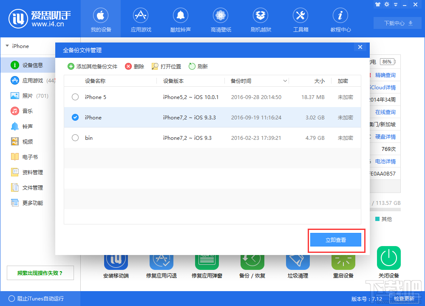Click 精确查询 link
Viewport: 425px width, 306px height.
385,75
